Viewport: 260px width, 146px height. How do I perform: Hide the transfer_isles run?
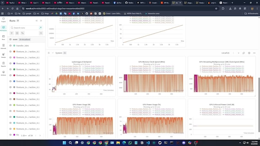pos(10,45)
